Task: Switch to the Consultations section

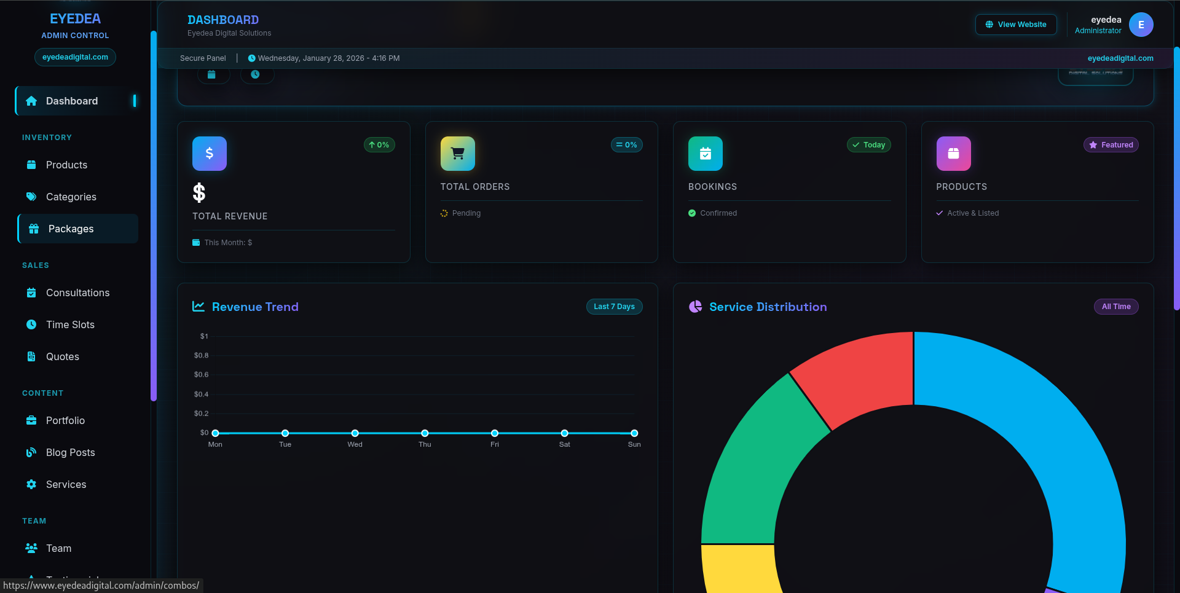Action: 77,293
